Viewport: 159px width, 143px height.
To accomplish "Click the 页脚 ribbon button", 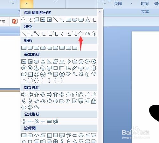I will click(x=118, y=4).
